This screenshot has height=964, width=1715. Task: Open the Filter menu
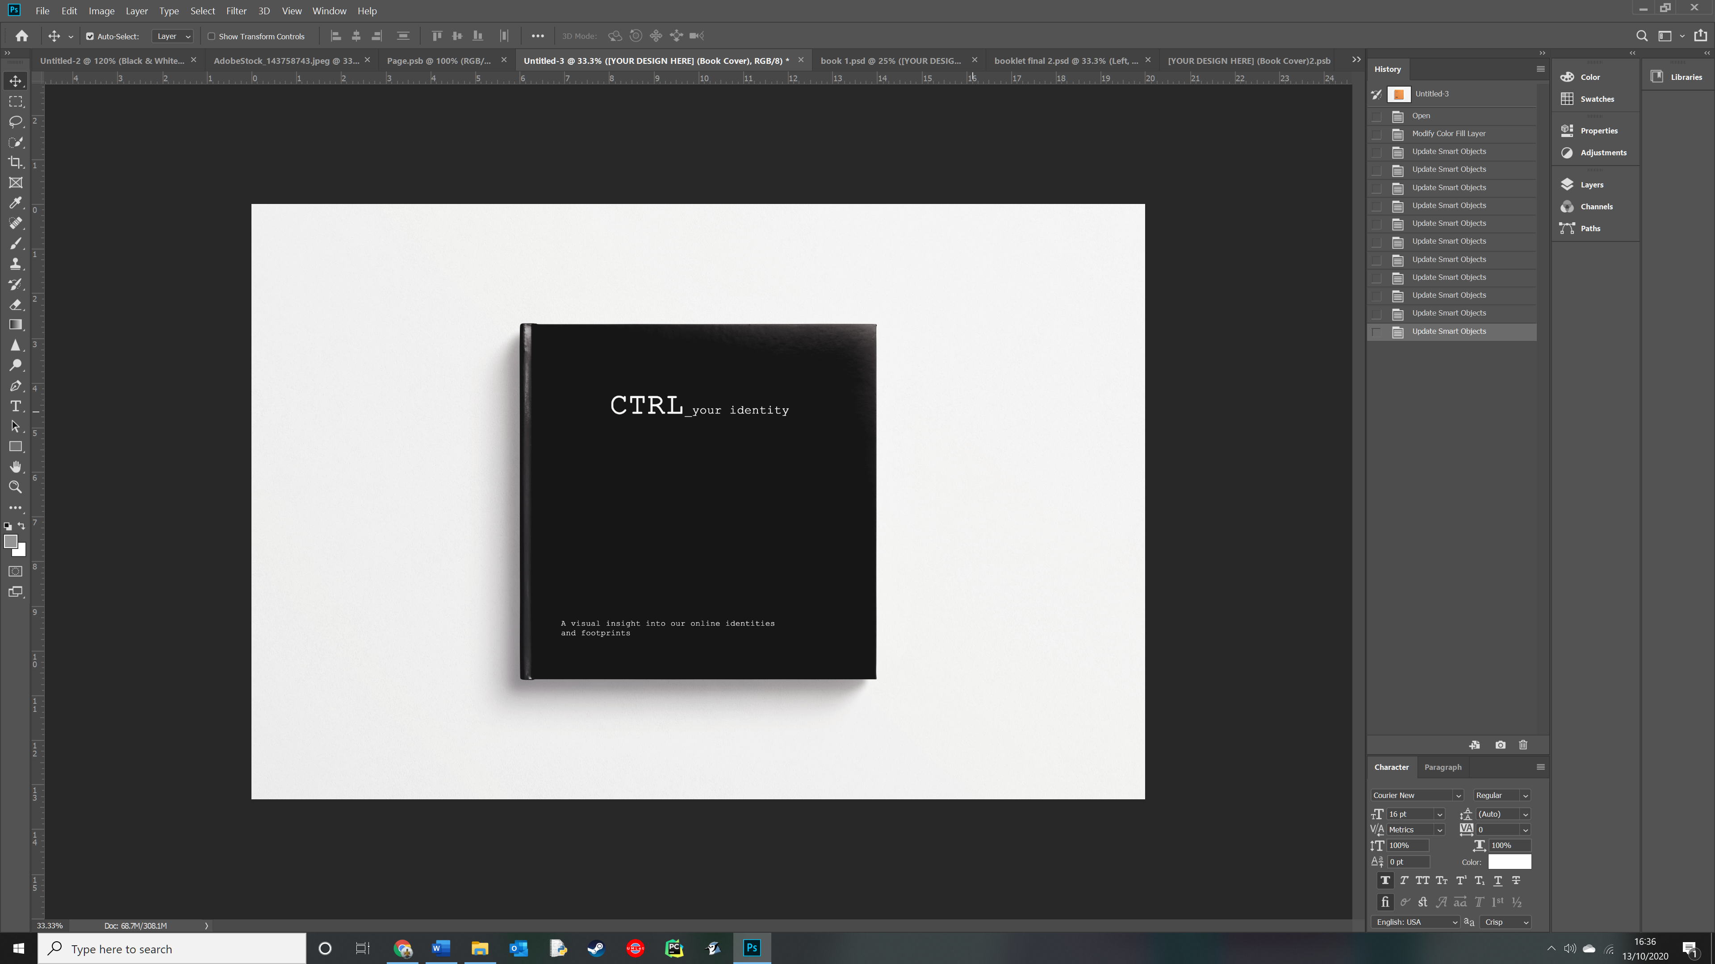coord(236,11)
